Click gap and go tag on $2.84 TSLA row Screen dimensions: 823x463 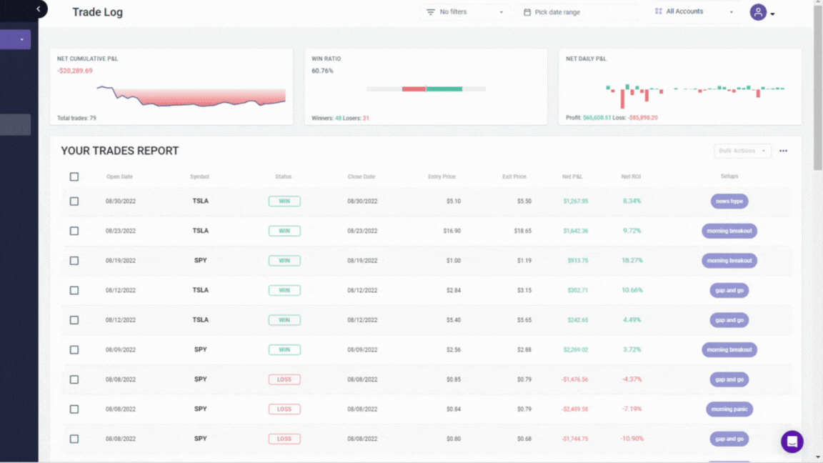[x=729, y=290]
